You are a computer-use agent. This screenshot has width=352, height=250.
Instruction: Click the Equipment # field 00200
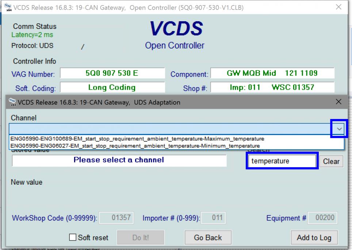pos(322,218)
